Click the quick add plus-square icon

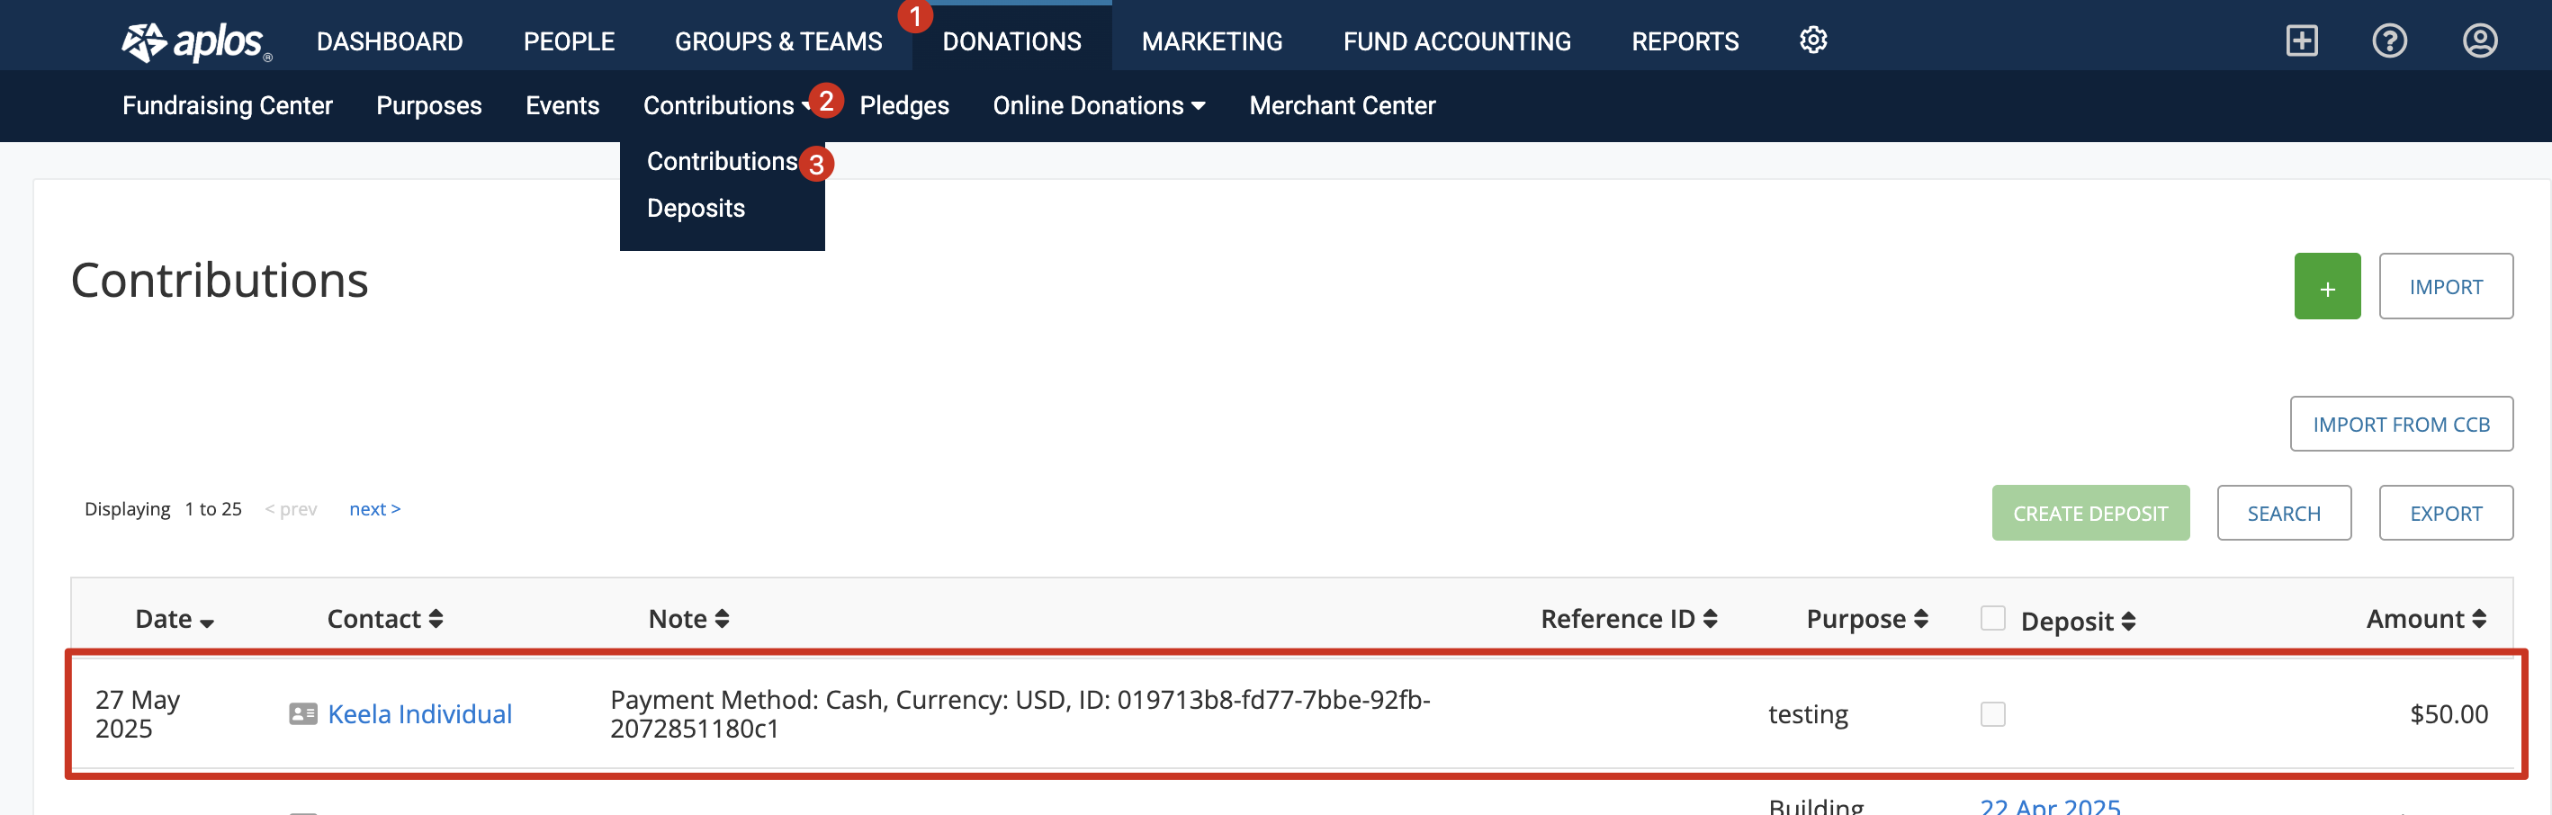pos(2301,40)
